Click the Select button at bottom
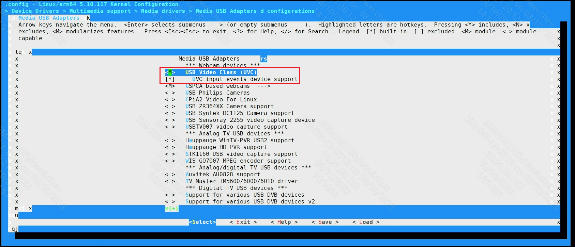The image size is (575, 247). tap(202, 222)
